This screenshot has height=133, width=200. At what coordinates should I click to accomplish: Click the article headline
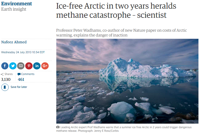116,11
